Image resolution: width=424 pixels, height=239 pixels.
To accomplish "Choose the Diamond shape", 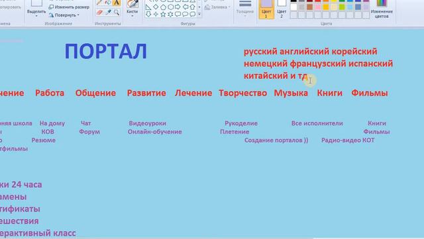I will pyautogui.click(x=156, y=7).
